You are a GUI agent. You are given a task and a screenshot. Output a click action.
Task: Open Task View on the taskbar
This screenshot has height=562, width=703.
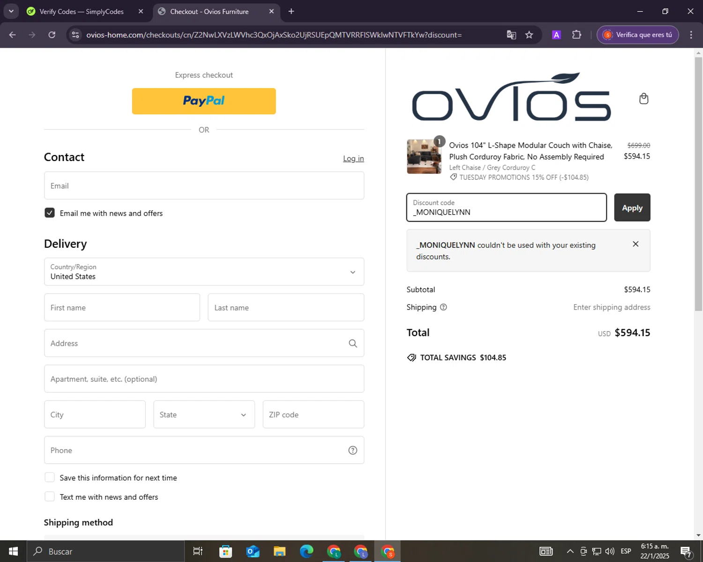[x=198, y=551]
